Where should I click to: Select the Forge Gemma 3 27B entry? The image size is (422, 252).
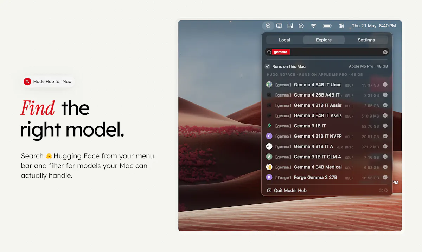327,178
